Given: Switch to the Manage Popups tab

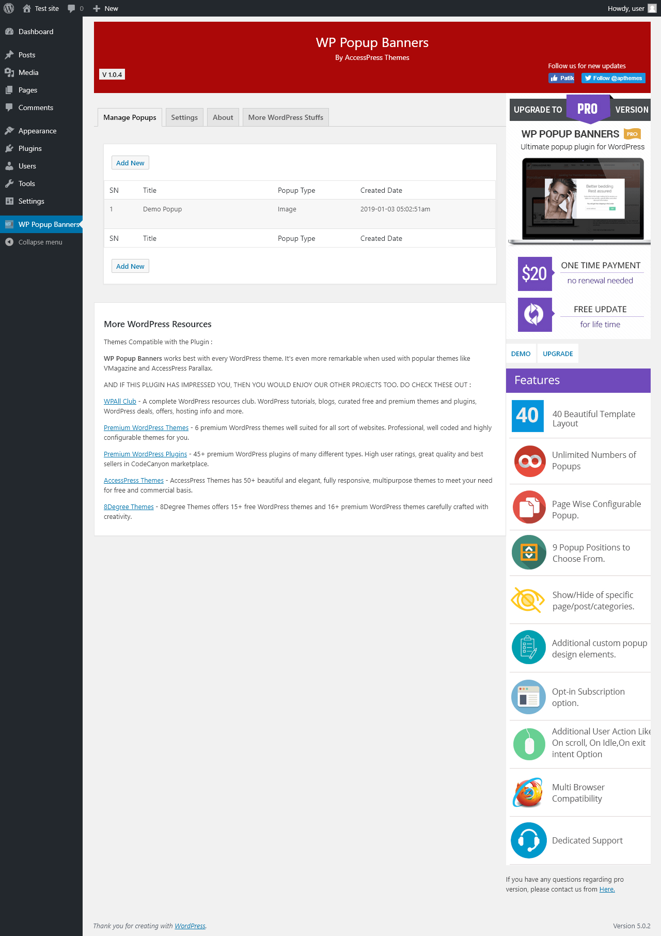Looking at the screenshot, I should [130, 117].
